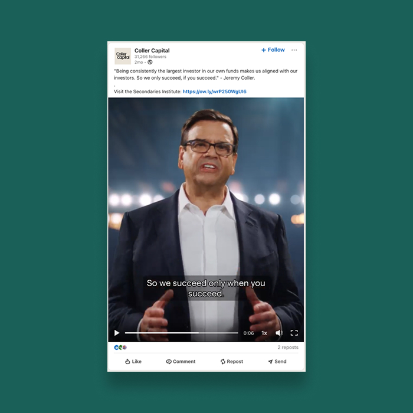
Task: Send the post via paper plane
Action: [277, 361]
